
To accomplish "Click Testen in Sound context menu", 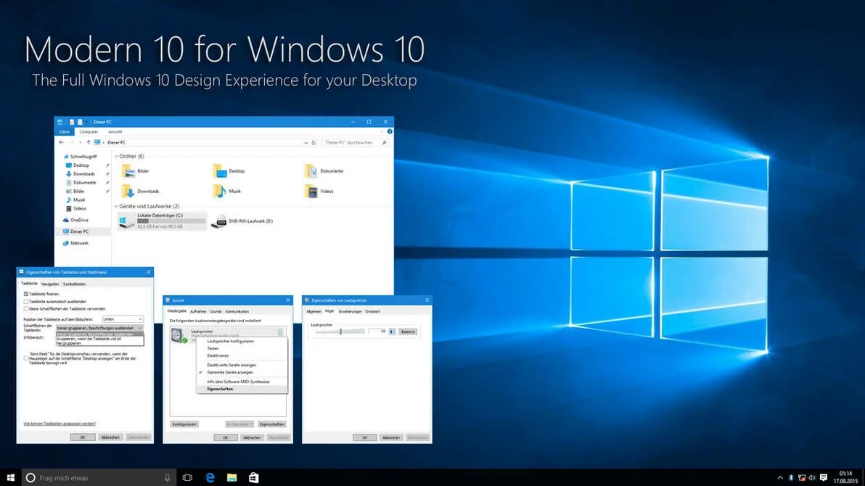I will [x=242, y=349].
